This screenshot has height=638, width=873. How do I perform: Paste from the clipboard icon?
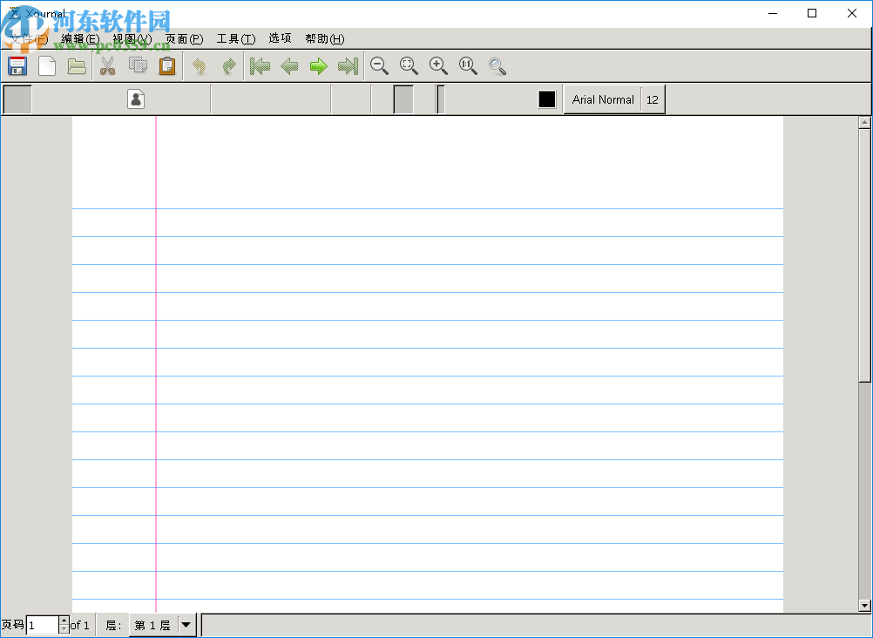pyautogui.click(x=167, y=65)
